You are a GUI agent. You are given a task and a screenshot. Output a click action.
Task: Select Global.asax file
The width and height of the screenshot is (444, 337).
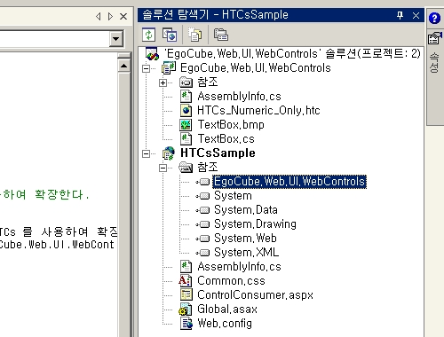[x=227, y=310]
